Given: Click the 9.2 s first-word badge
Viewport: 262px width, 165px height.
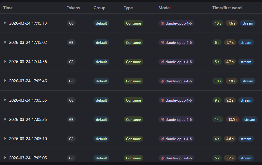Looking at the screenshot, I should 230,100.
